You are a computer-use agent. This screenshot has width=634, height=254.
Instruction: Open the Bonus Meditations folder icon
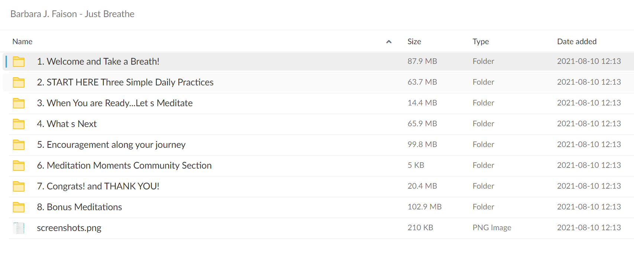click(x=19, y=207)
